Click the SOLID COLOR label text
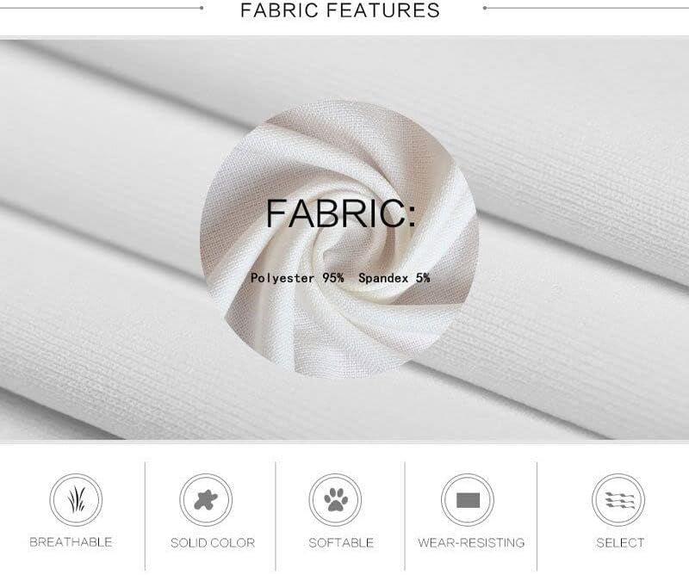Image resolution: width=689 pixels, height=575 pixels. [x=213, y=542]
